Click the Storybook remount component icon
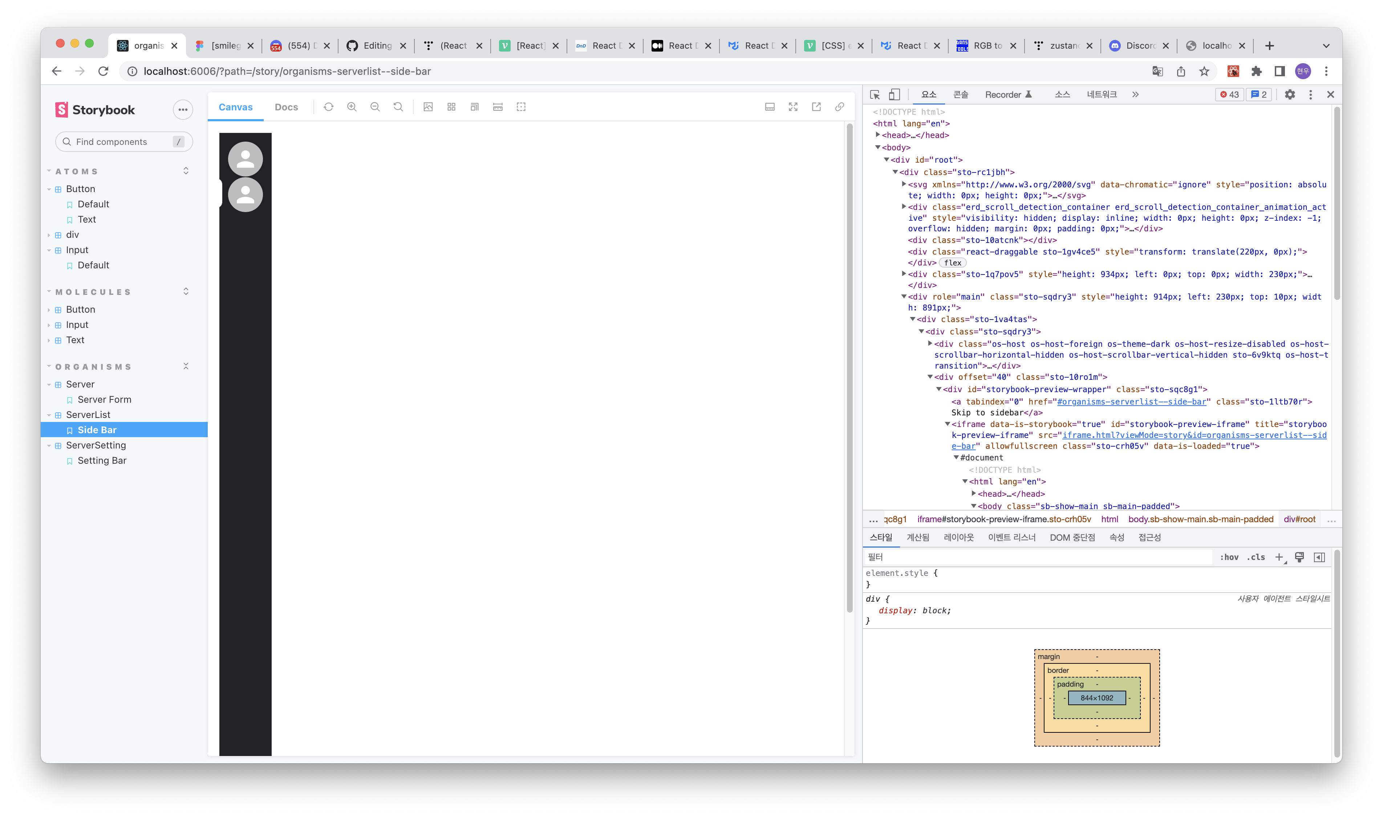The height and width of the screenshot is (817, 1383). 329,107
